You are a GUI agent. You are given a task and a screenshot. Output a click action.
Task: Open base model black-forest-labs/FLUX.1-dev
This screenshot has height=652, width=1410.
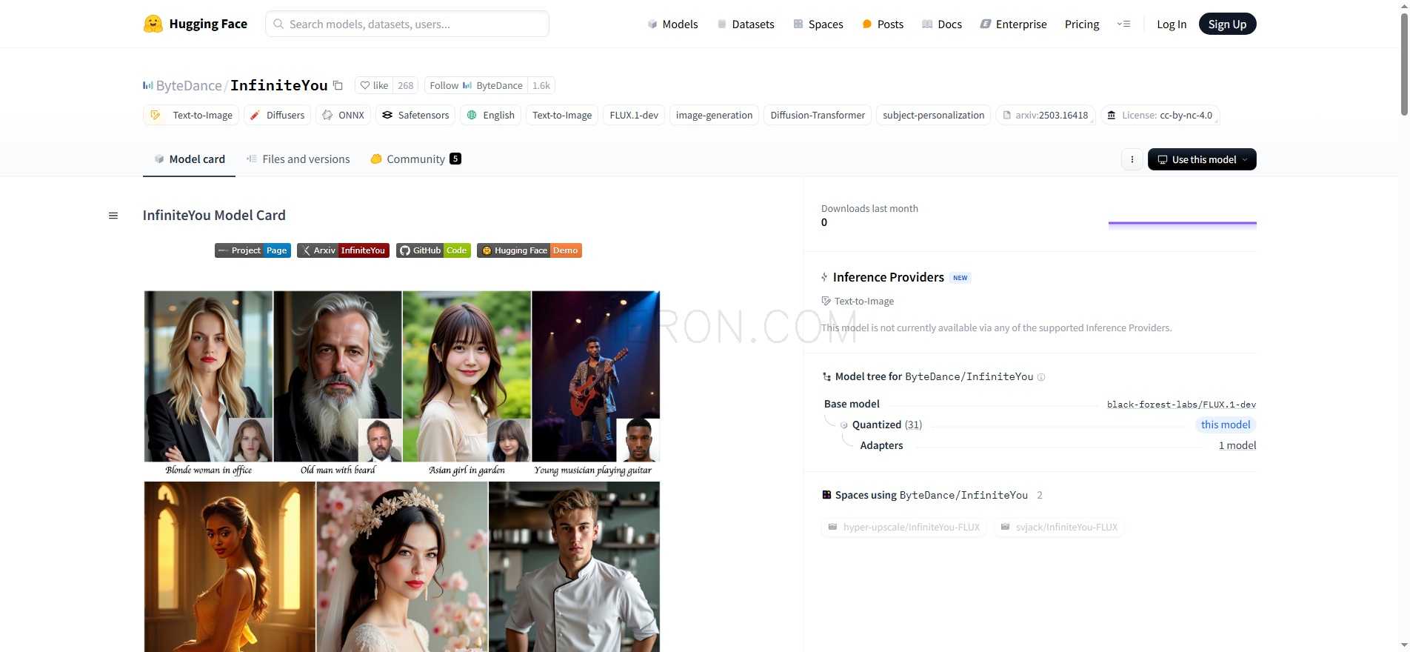pos(1181,405)
